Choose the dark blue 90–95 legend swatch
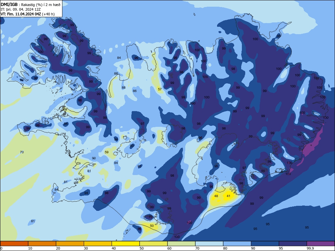This screenshot has height=251, width=335. pyautogui.click(x=265, y=244)
